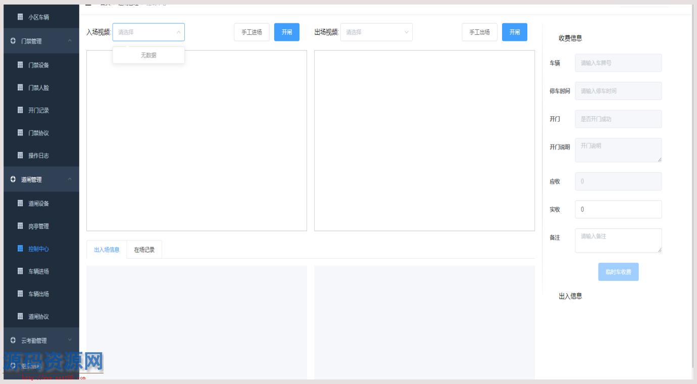
Task: Switch to the 在场记录 tab
Action: pos(144,250)
